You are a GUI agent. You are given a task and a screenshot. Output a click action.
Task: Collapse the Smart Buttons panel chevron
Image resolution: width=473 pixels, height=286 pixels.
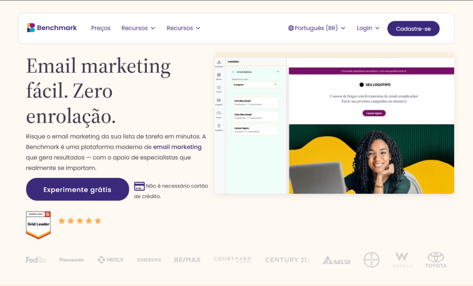point(278,72)
